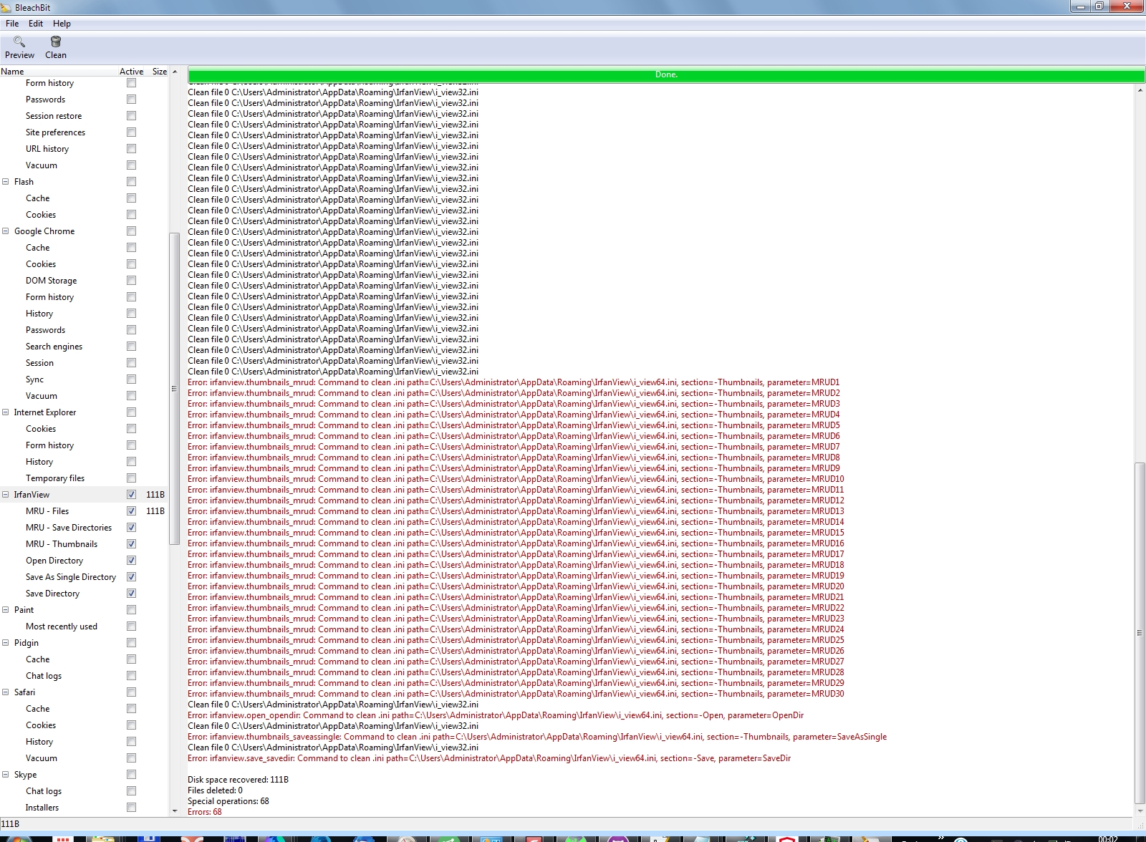Select the Open Directory tree item
The height and width of the screenshot is (842, 1146).
click(x=54, y=561)
